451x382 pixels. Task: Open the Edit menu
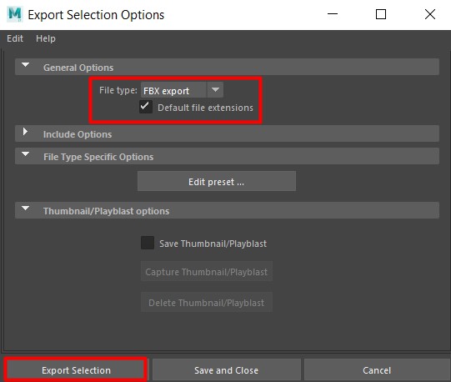[15, 38]
